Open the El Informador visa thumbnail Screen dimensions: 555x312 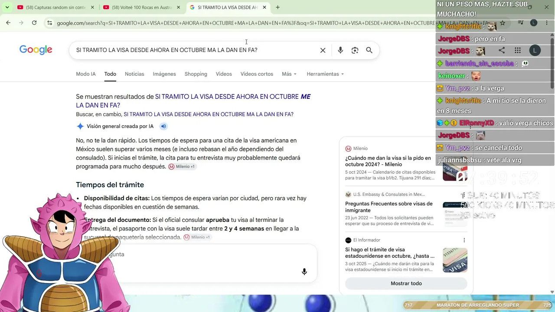tap(455, 260)
